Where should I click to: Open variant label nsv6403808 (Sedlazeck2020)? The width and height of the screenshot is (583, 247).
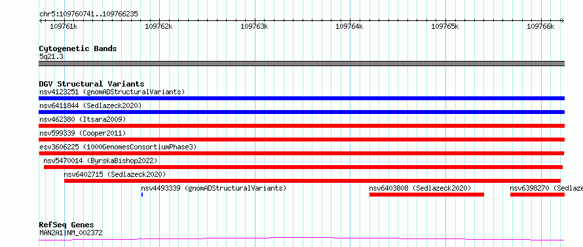coord(420,188)
